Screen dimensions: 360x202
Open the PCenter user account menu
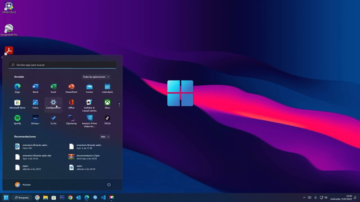click(x=23, y=185)
